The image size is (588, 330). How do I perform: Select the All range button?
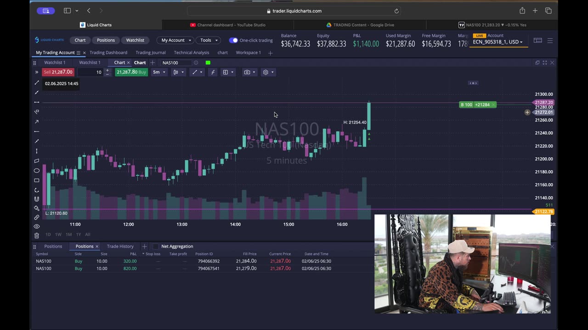tap(87, 235)
